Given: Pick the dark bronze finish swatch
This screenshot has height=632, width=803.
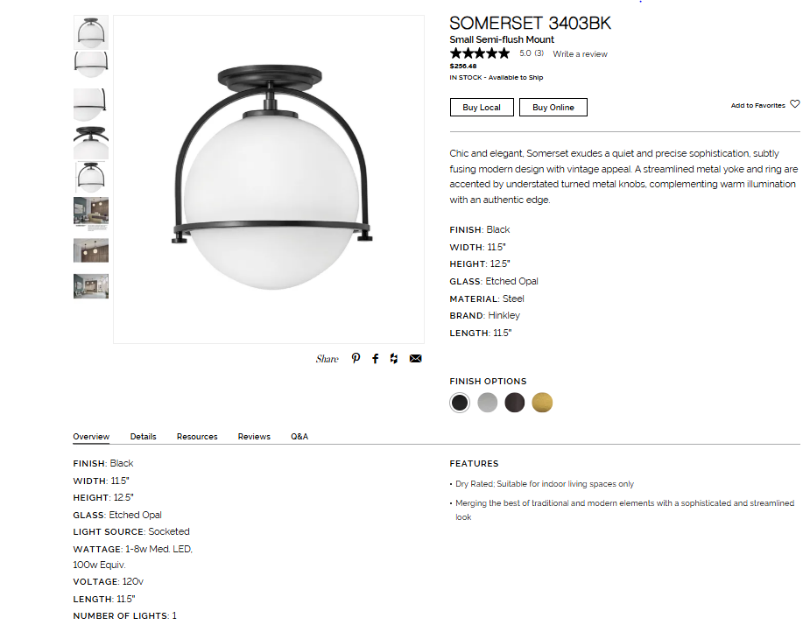Looking at the screenshot, I should (515, 403).
